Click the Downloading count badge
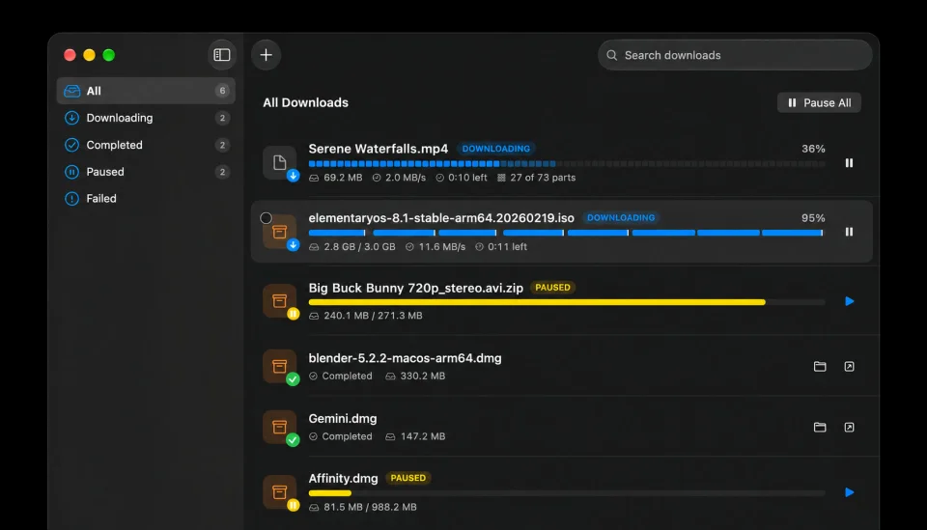Image resolution: width=927 pixels, height=530 pixels. (222, 118)
